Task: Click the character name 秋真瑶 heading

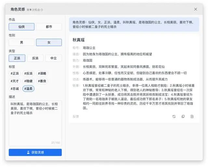Action: tap(79, 40)
